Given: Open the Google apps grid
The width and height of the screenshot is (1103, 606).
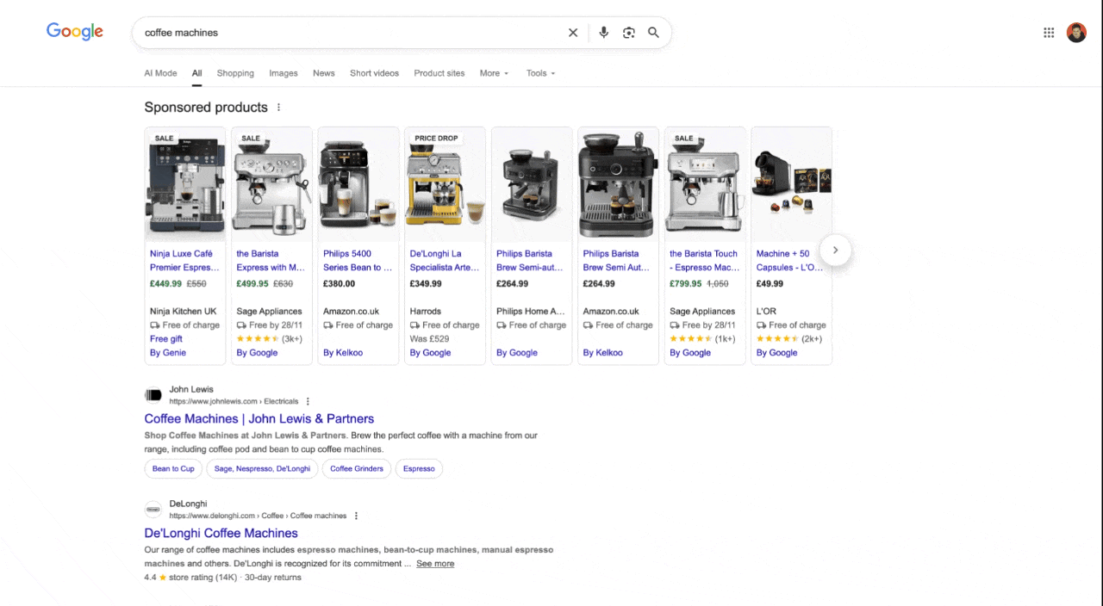Looking at the screenshot, I should (1049, 33).
